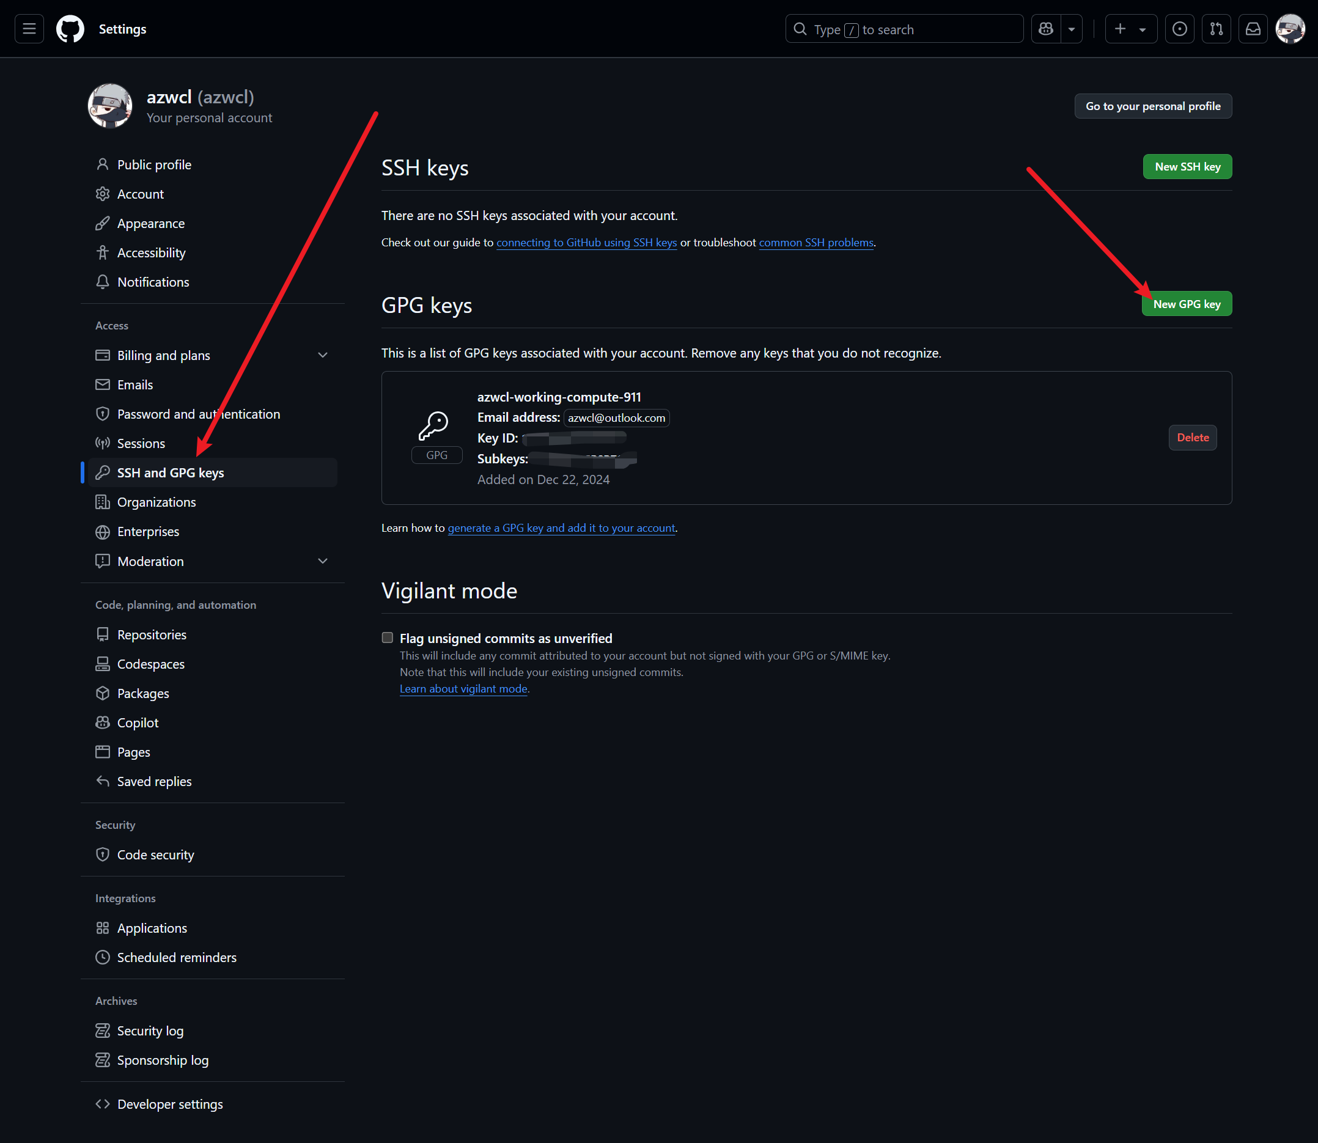Open the hamburger navigation menu

click(29, 29)
